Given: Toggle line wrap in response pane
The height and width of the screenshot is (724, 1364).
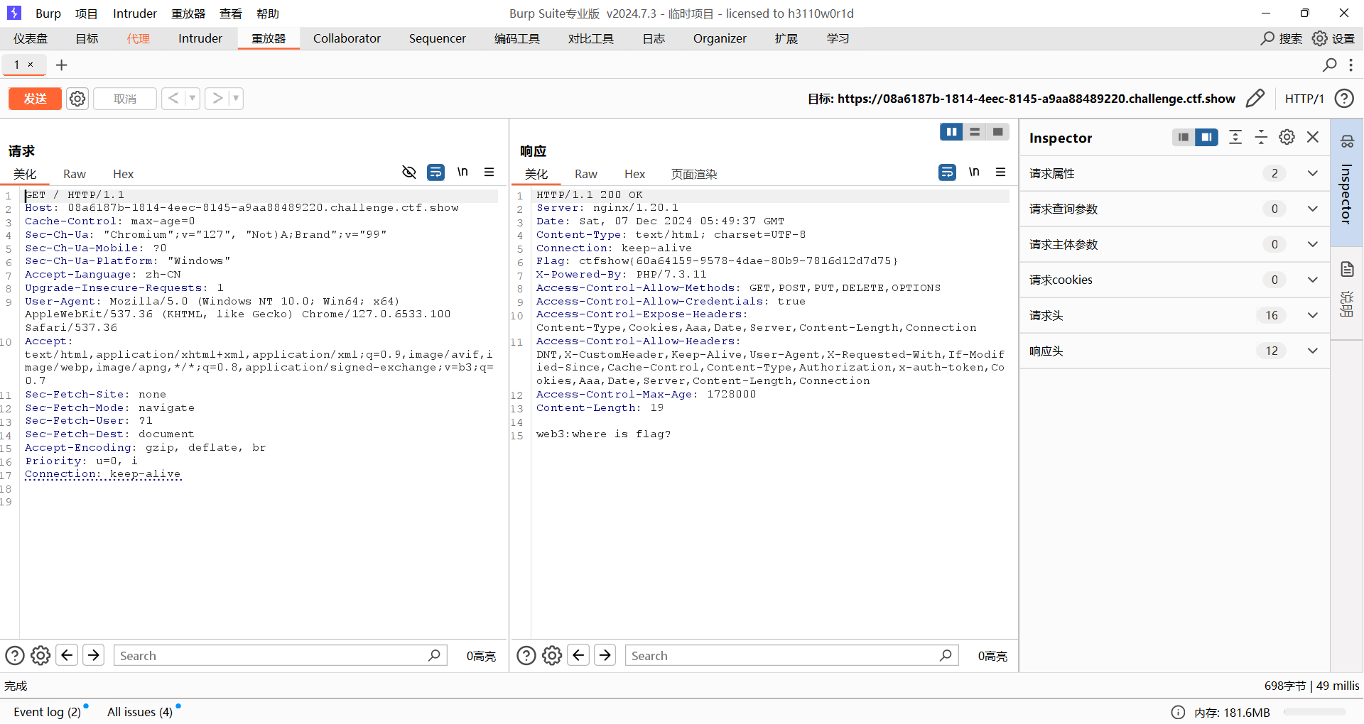Looking at the screenshot, I should 947,172.
